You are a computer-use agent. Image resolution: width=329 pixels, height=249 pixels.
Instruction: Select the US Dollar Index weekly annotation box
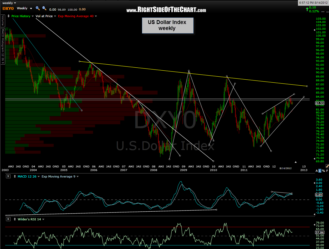[x=167, y=25]
